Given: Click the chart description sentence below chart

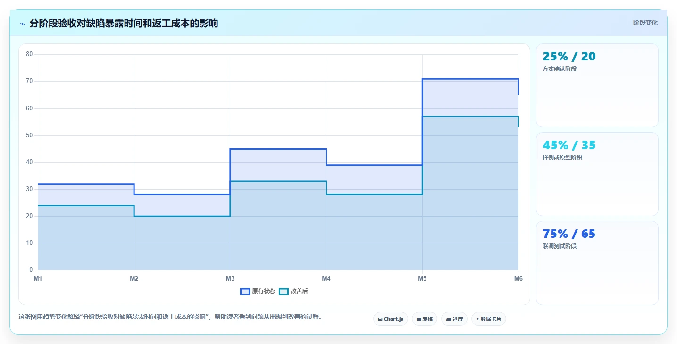Looking at the screenshot, I should [x=171, y=317].
